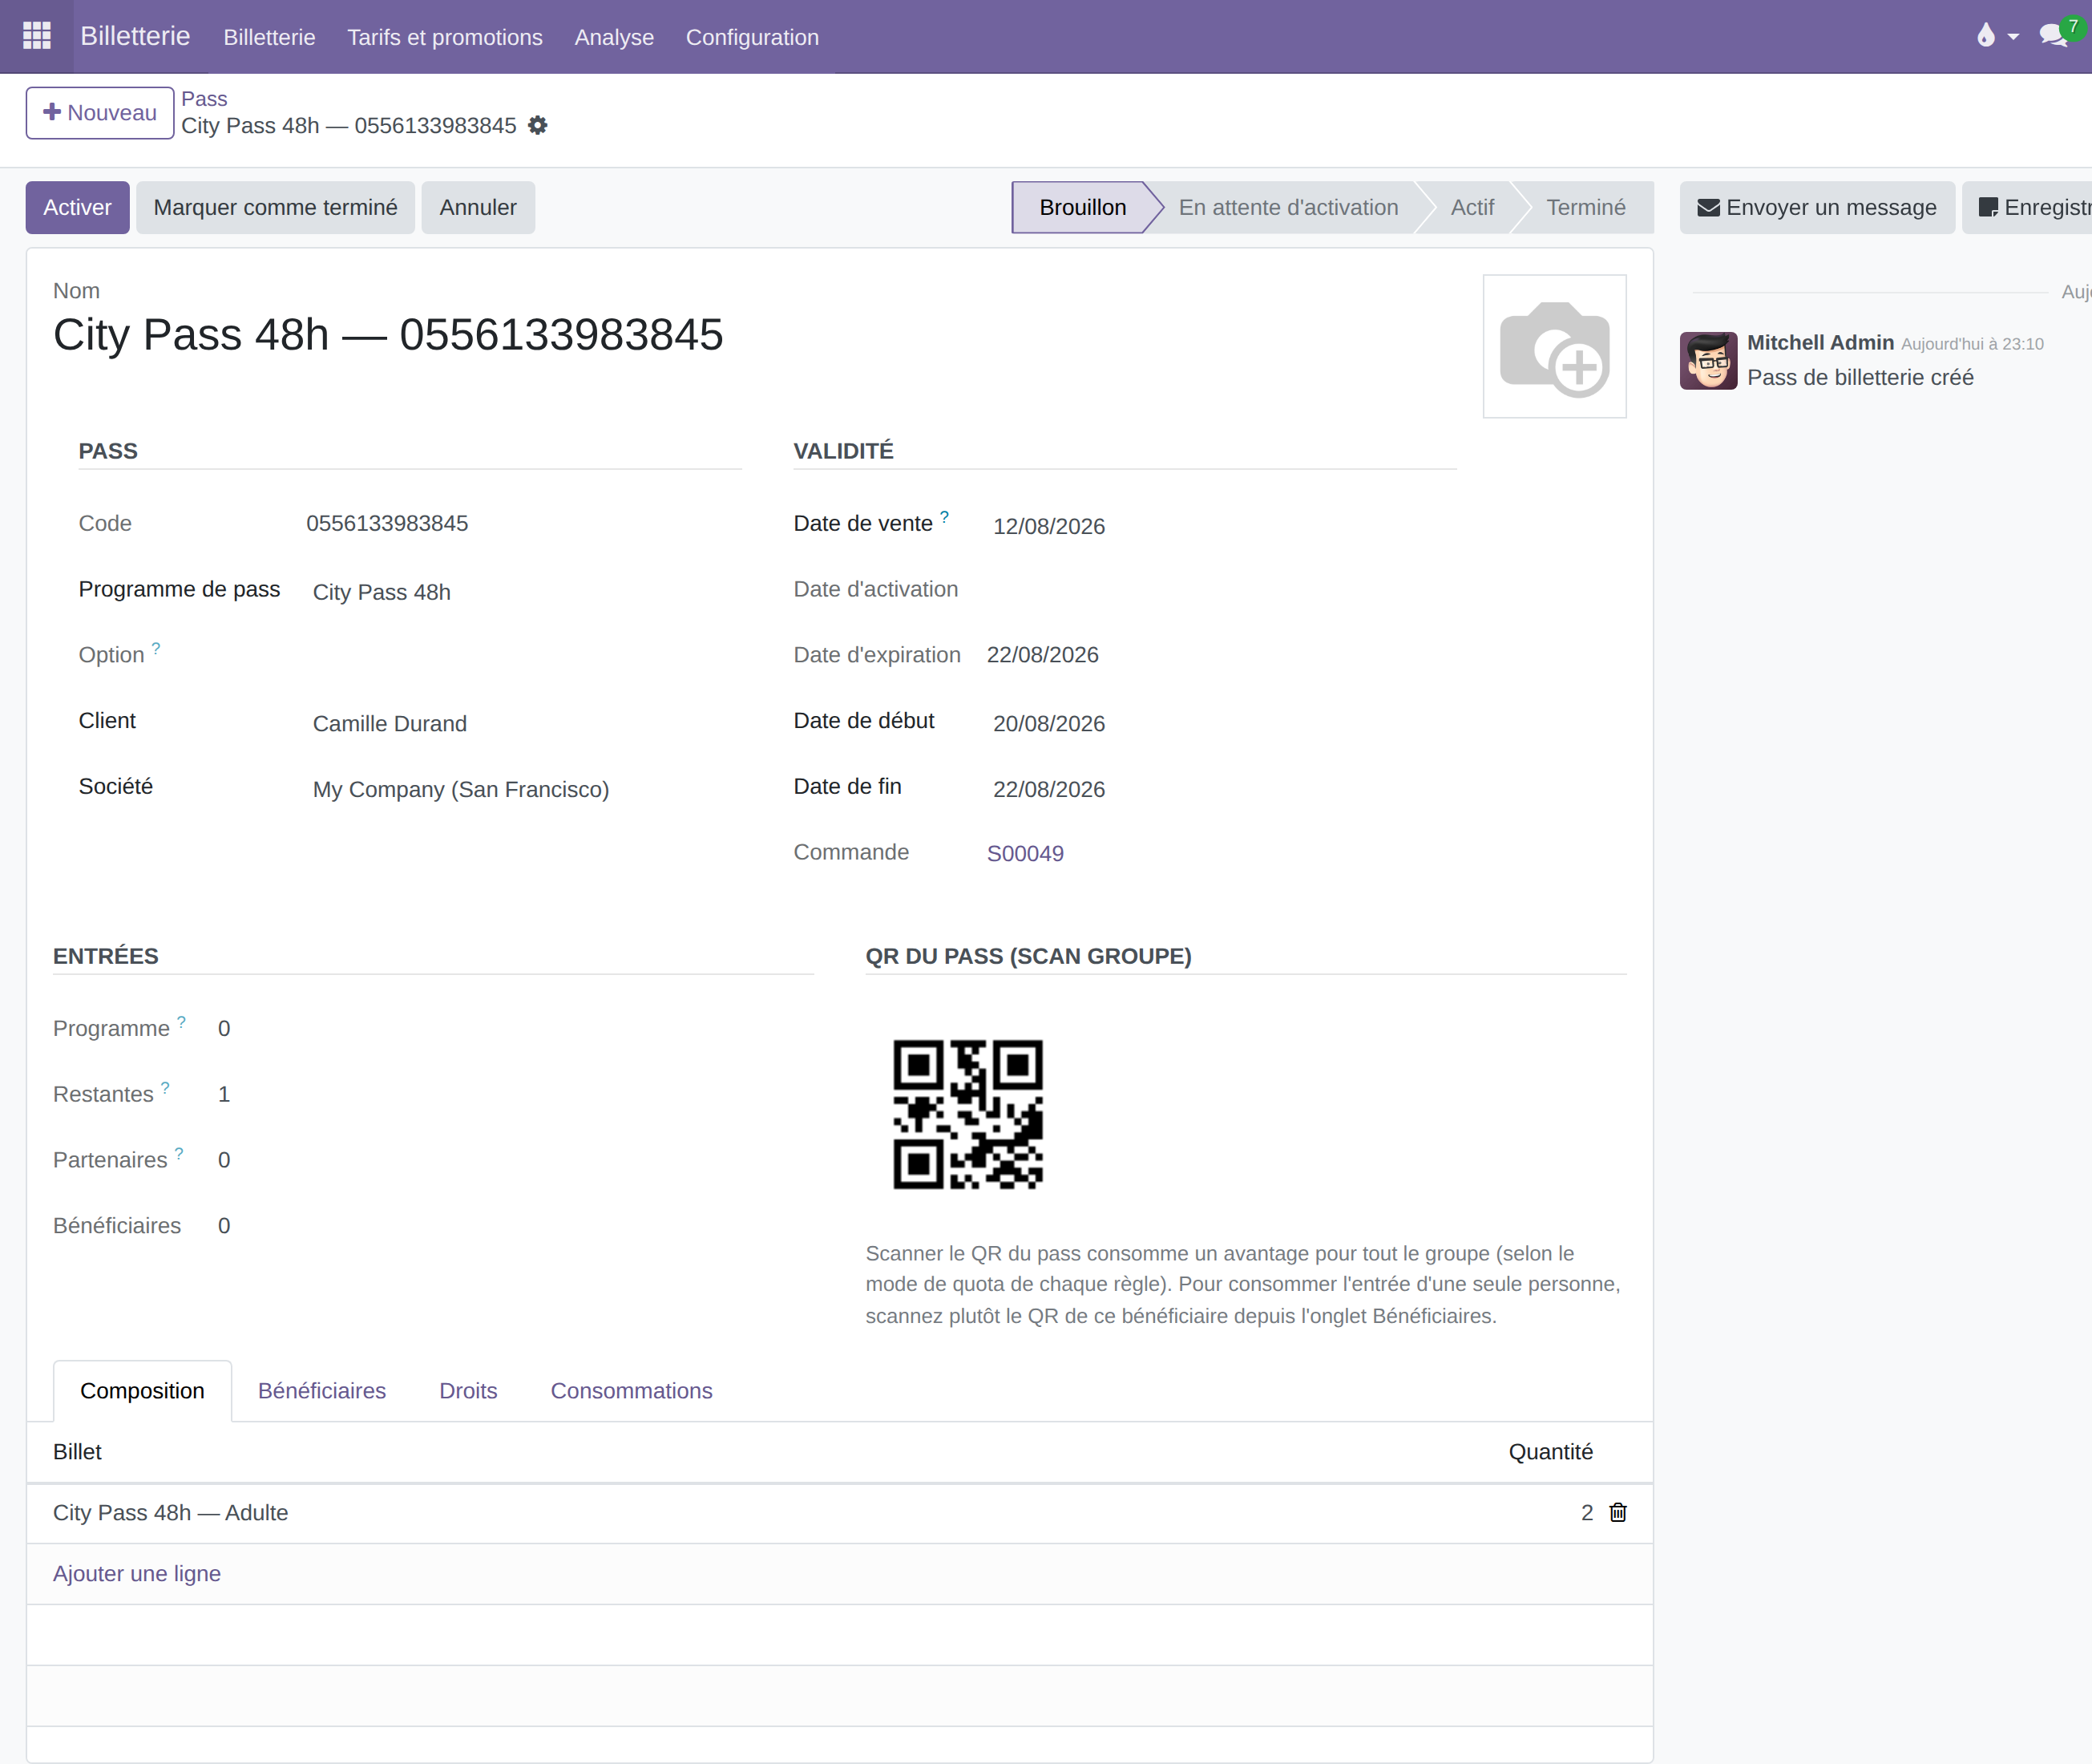Click Marquer comme terminé

[275, 208]
